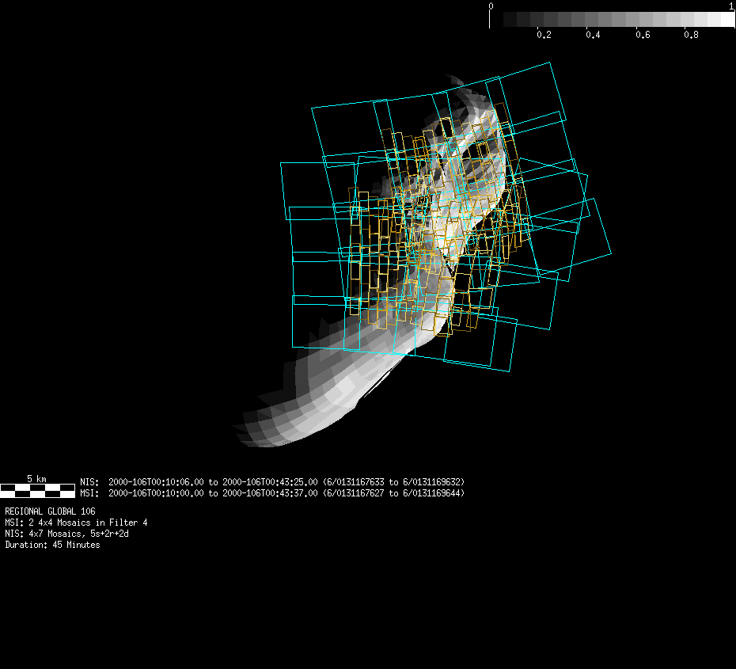Click the "Duration: 45 Minutes" text

tap(52, 545)
